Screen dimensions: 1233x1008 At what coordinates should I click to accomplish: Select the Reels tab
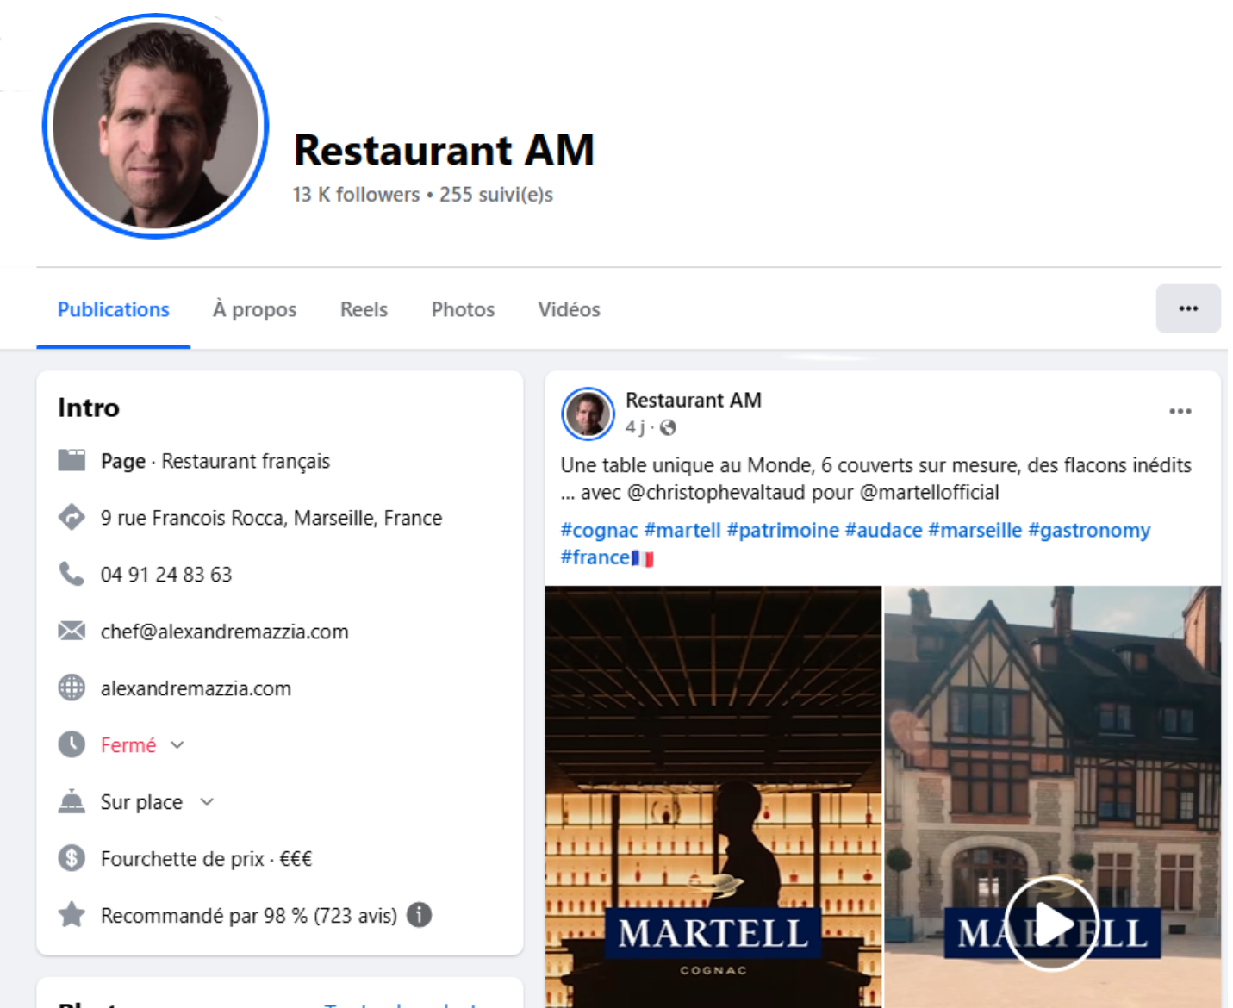coord(364,309)
